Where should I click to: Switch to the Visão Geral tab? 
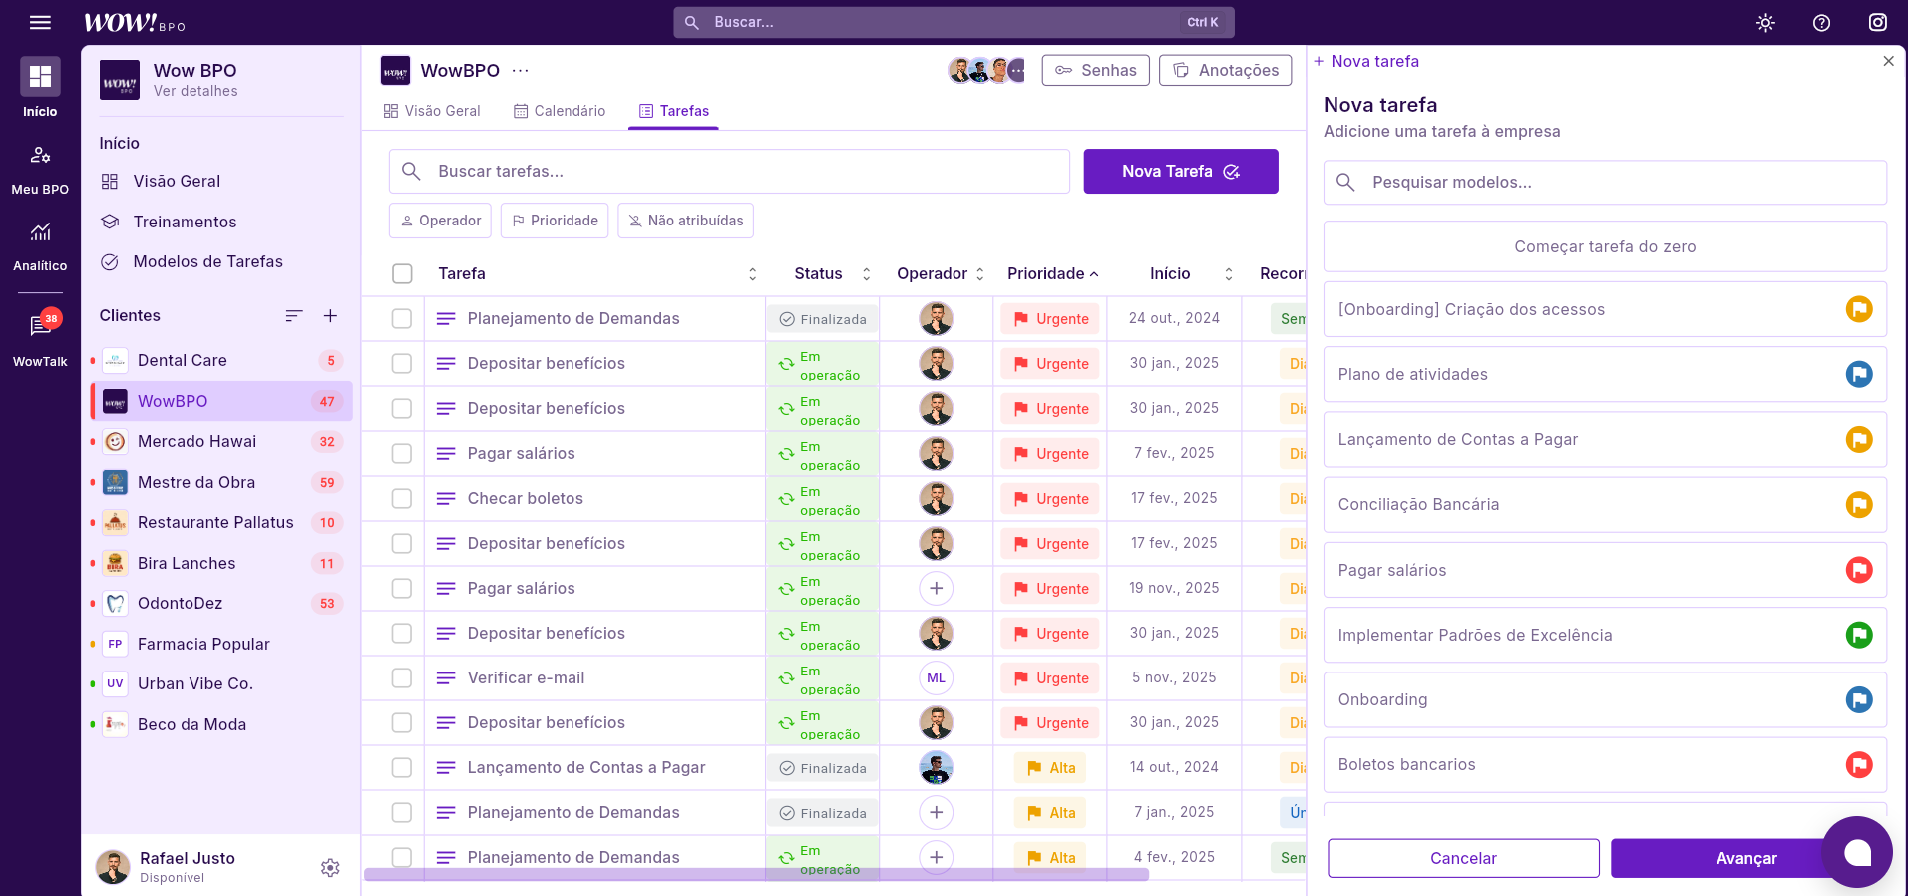[432, 111]
